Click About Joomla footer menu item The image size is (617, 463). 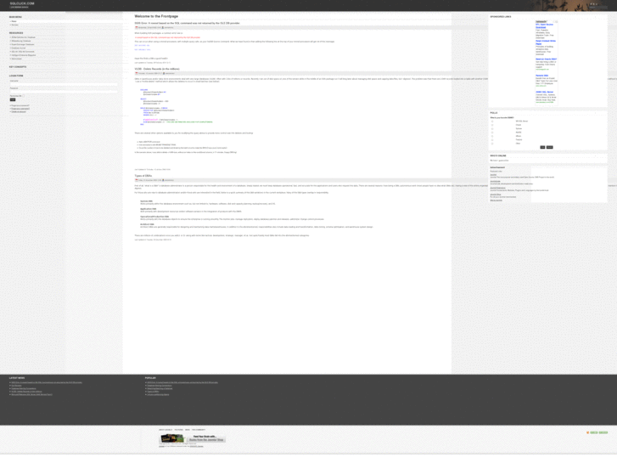click(x=165, y=430)
